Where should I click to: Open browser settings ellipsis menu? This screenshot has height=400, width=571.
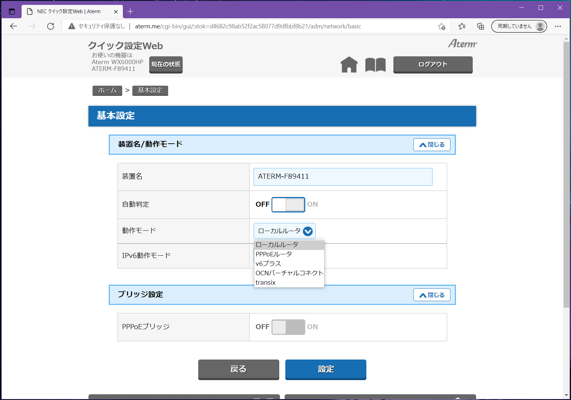[558, 26]
